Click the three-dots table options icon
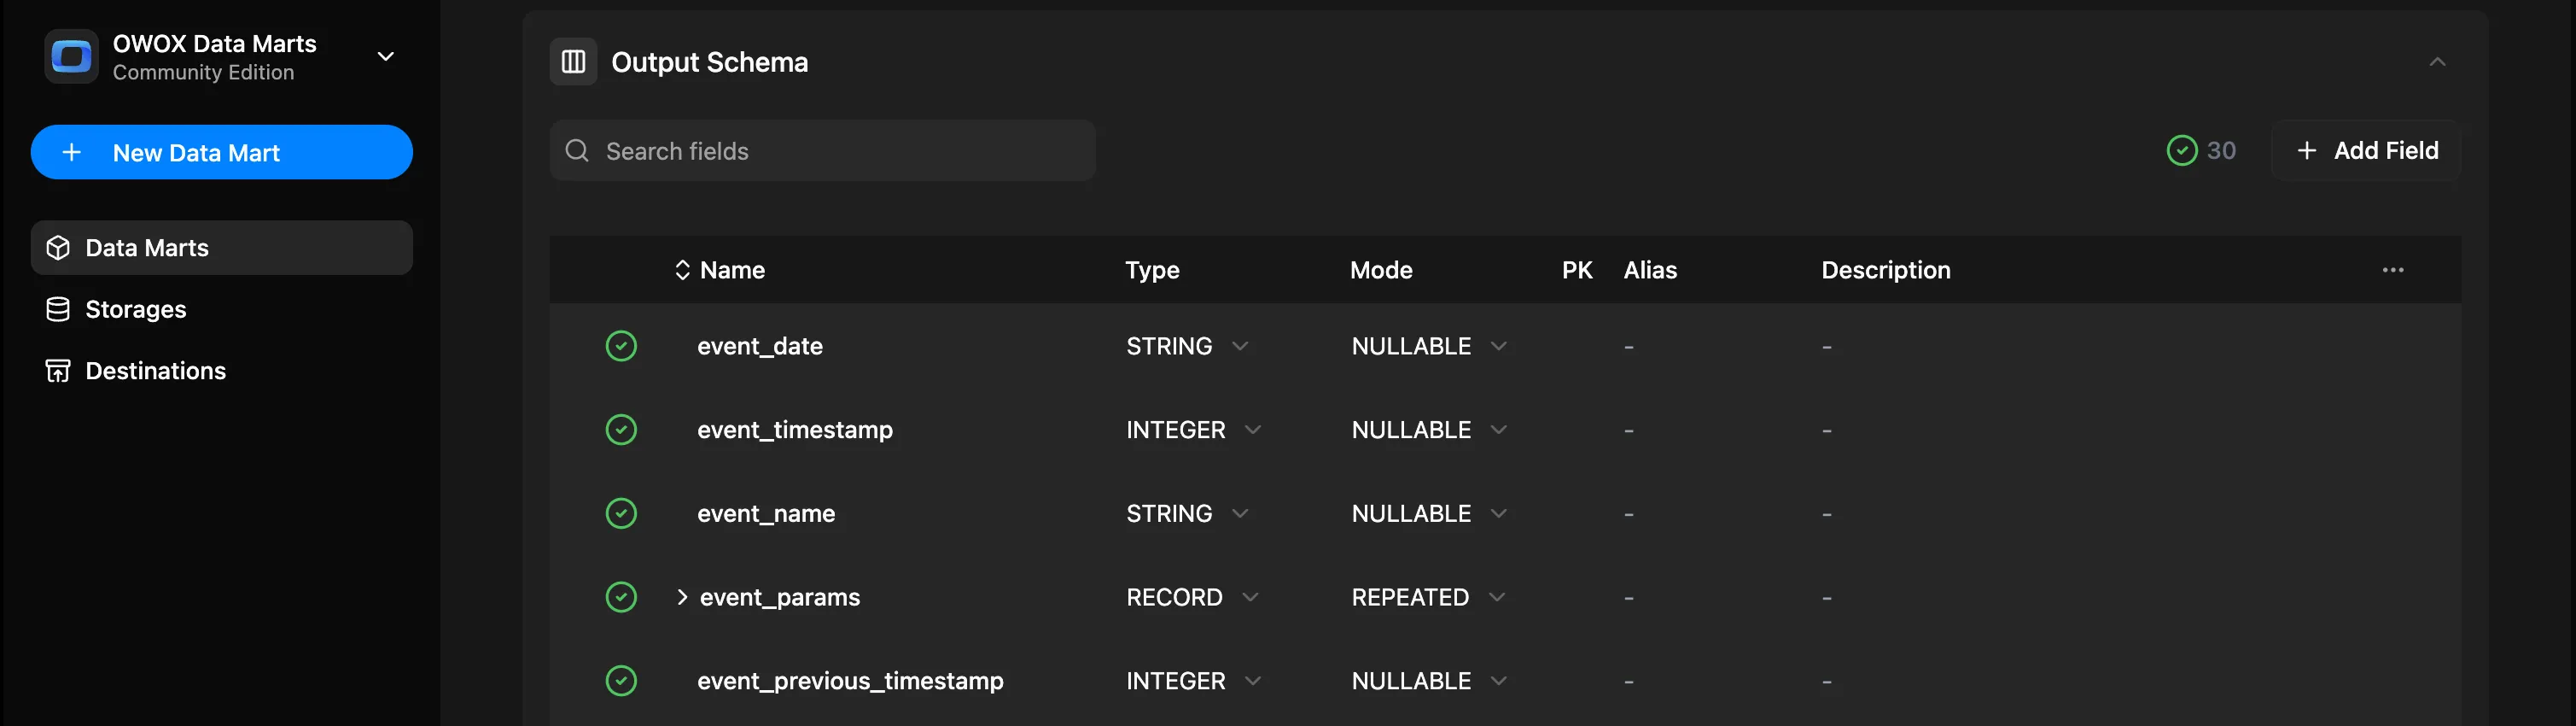The height and width of the screenshot is (726, 2576). click(x=2392, y=270)
